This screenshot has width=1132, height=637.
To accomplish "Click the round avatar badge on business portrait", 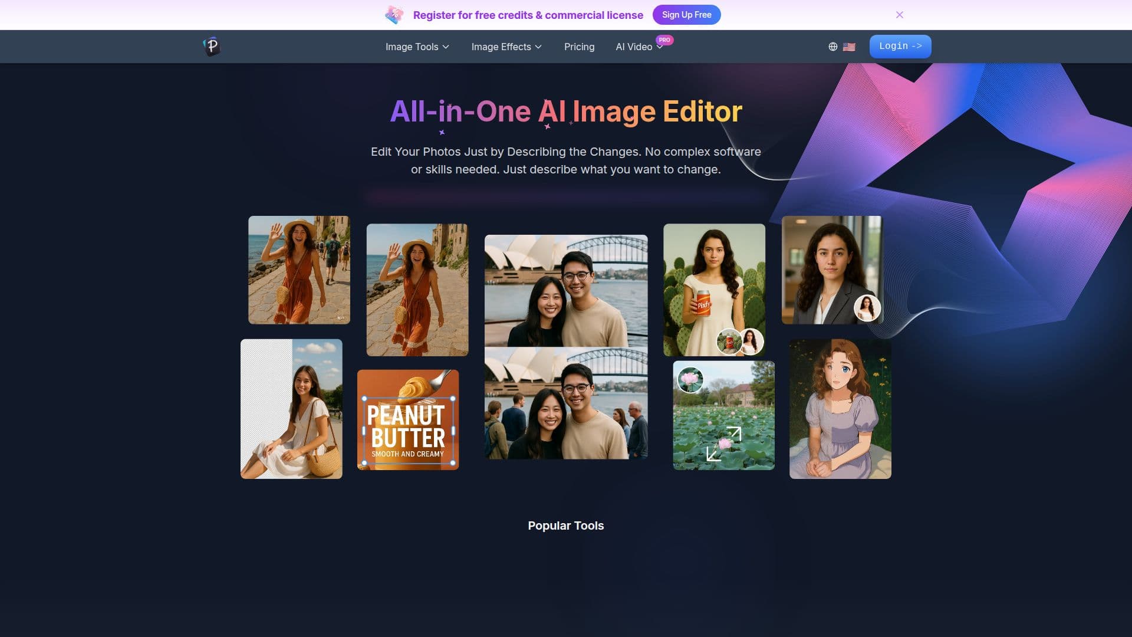I will click(867, 308).
